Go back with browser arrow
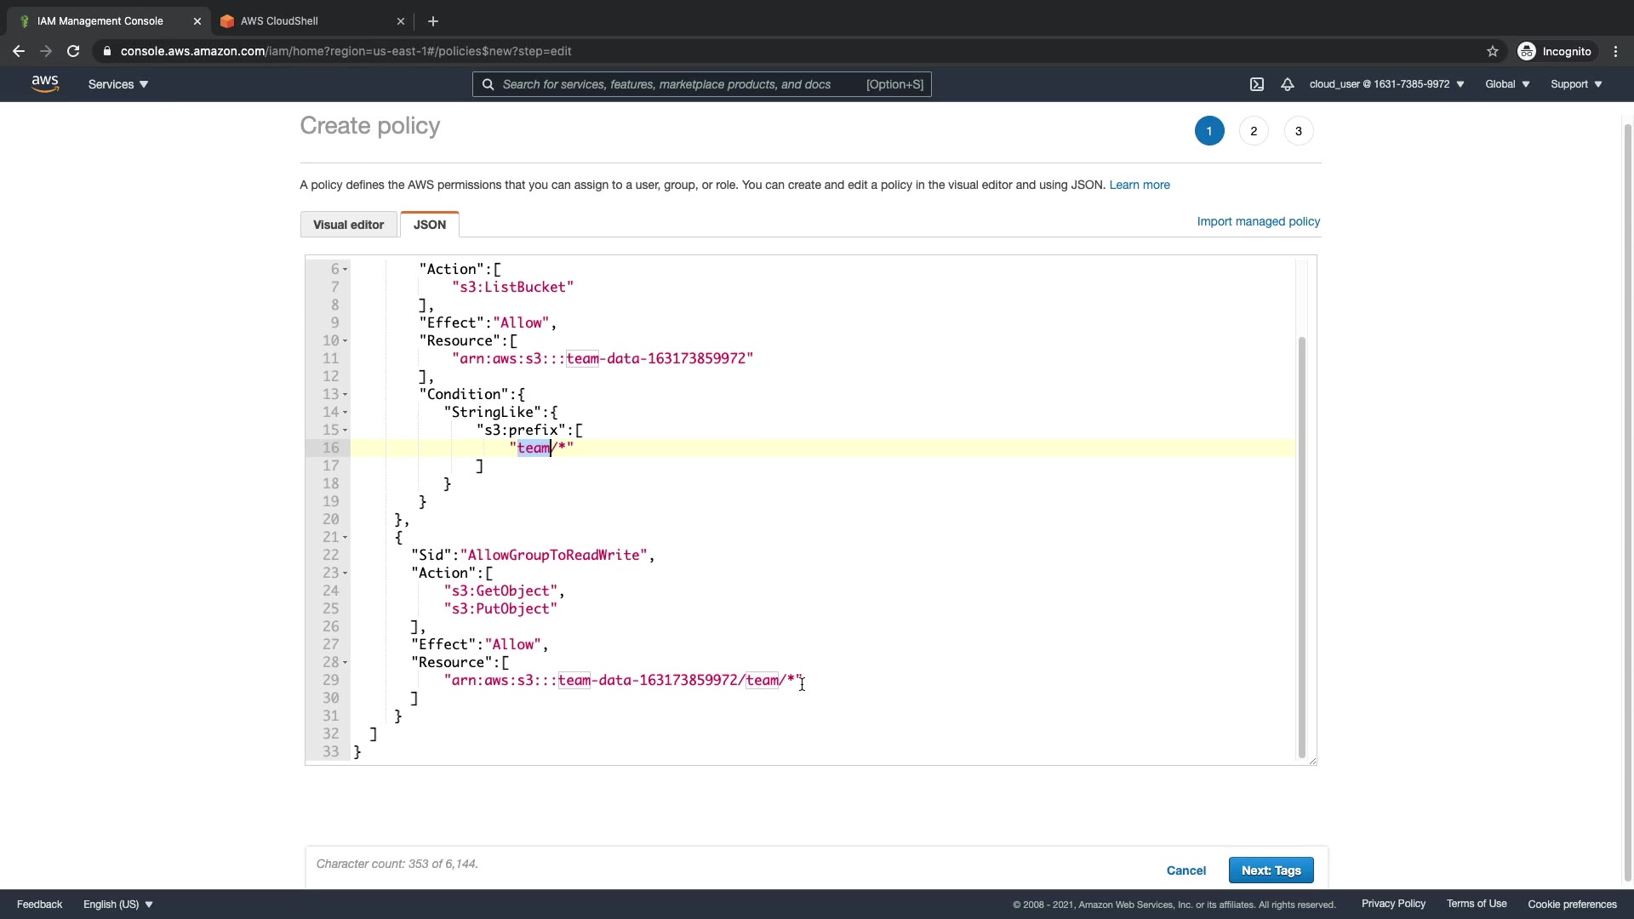The height and width of the screenshot is (919, 1634). pos(19,51)
